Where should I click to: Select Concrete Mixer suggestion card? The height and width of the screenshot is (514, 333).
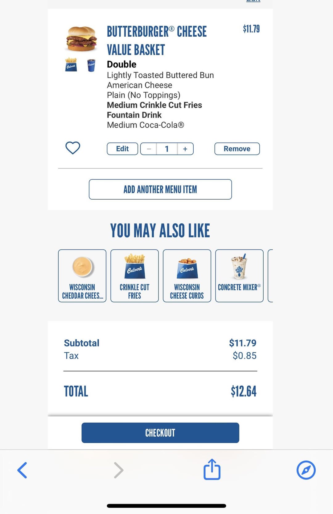pyautogui.click(x=239, y=276)
